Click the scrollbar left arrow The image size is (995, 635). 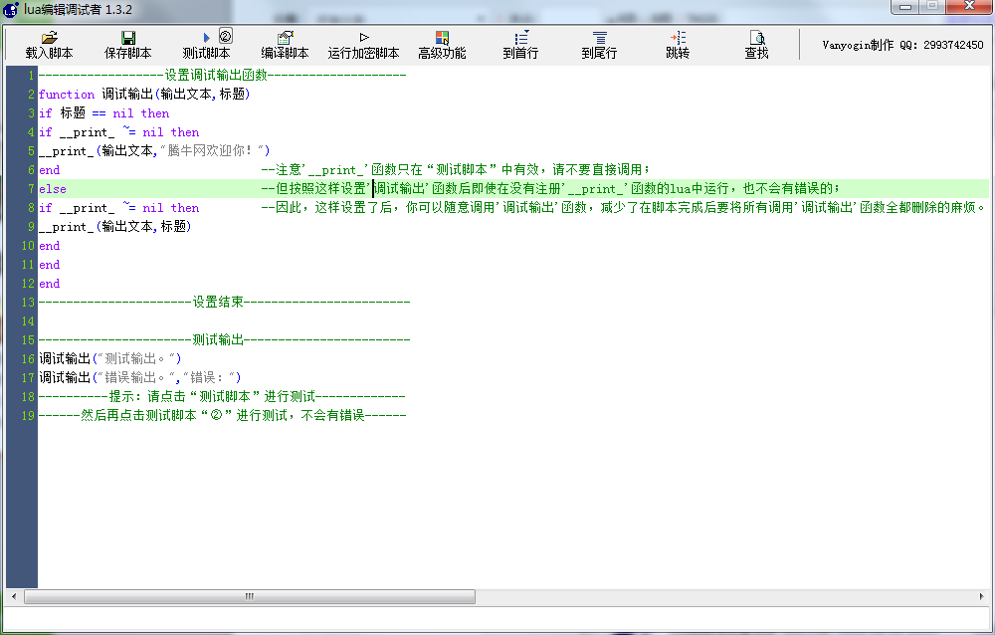pos(14,596)
